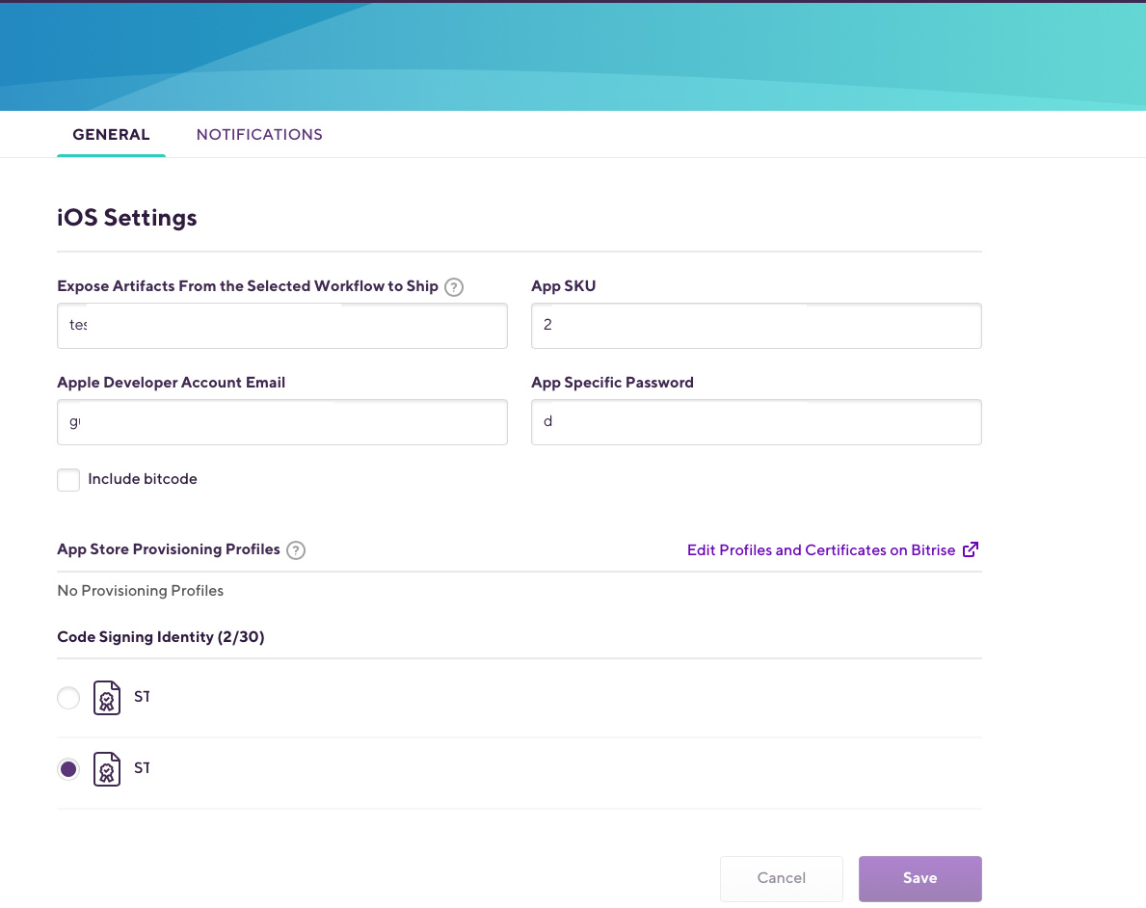Click the second identity name ST

pyautogui.click(x=142, y=768)
